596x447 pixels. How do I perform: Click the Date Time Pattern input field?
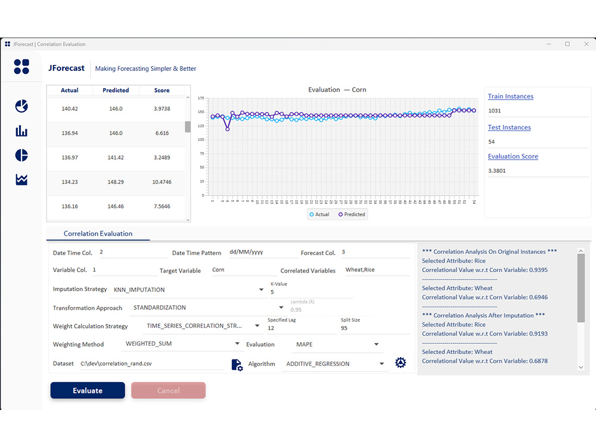263,252
